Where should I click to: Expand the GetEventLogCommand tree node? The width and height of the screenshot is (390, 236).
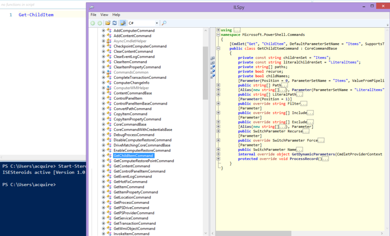pyautogui.click(x=103, y=177)
